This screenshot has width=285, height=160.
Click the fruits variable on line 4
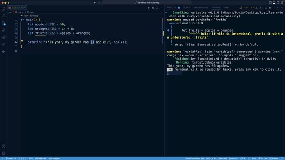pyautogui.click(x=41, y=33)
